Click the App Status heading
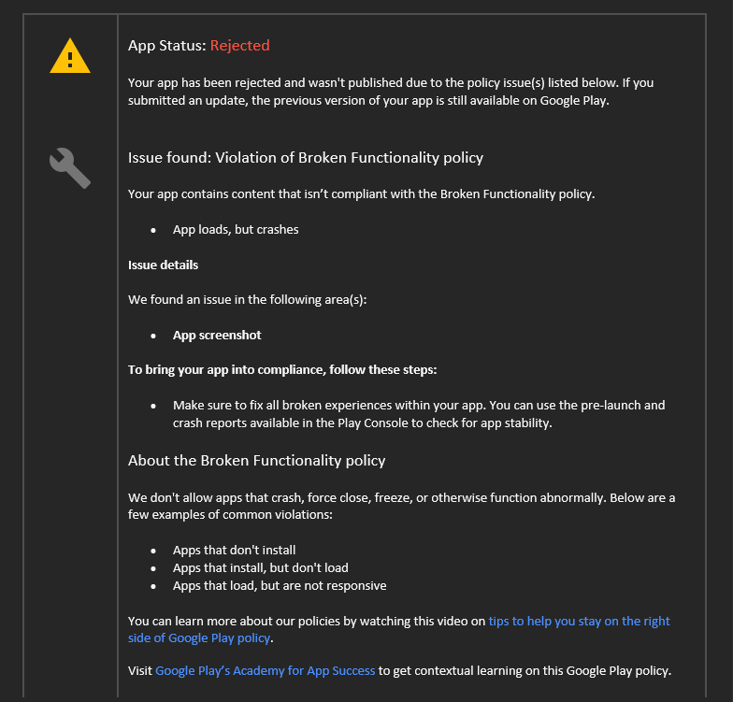 pos(198,45)
